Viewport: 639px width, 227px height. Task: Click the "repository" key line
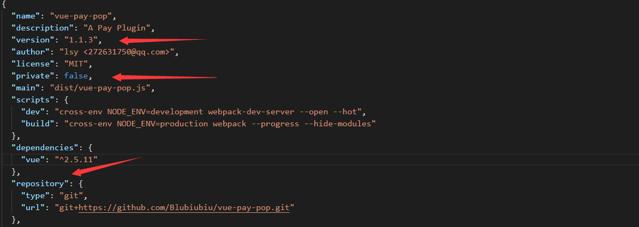coord(47,184)
